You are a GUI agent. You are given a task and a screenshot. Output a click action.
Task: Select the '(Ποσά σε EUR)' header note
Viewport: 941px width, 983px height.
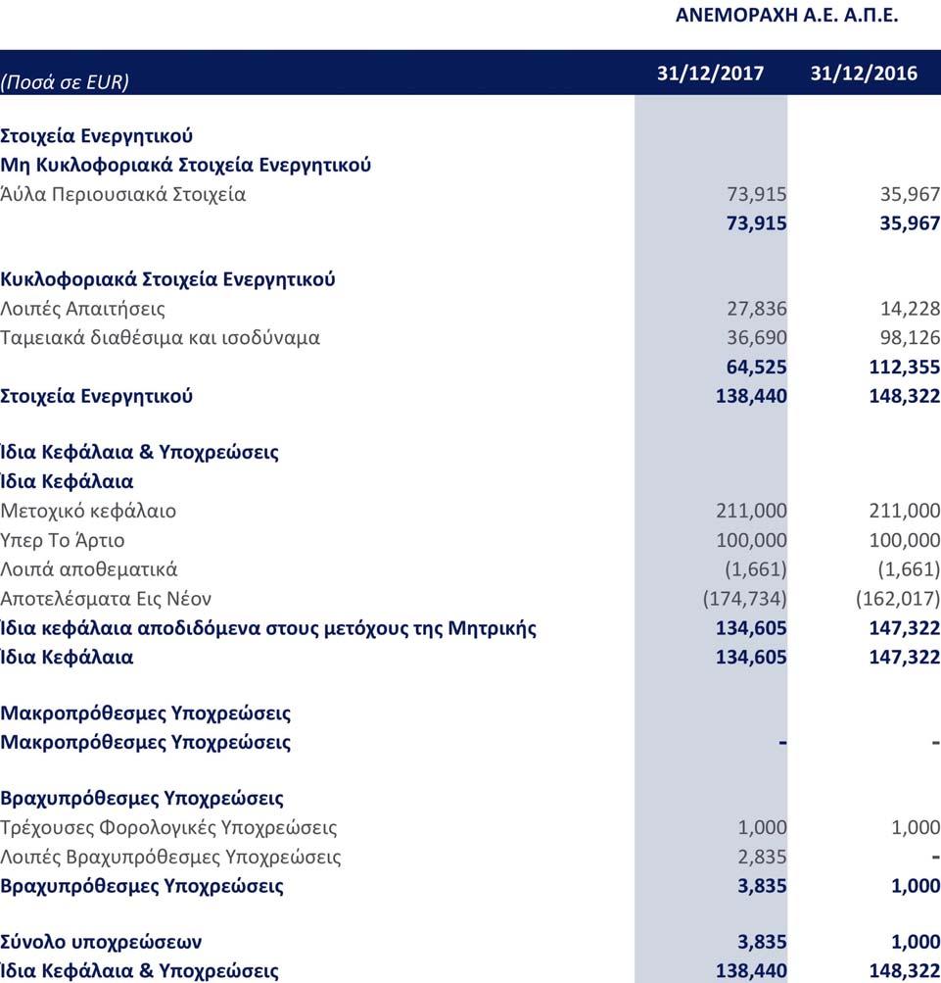65,82
